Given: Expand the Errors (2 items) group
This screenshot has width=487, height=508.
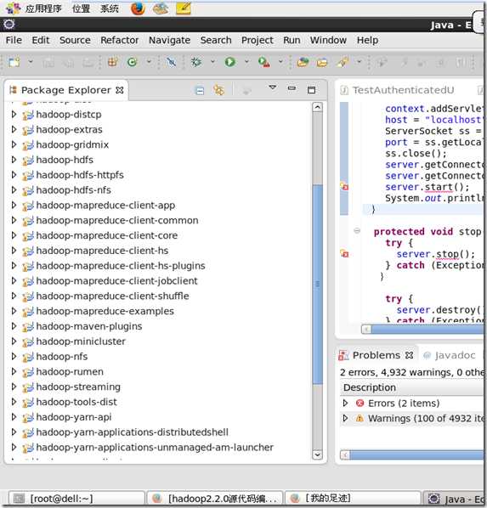Looking at the screenshot, I should pos(345,403).
